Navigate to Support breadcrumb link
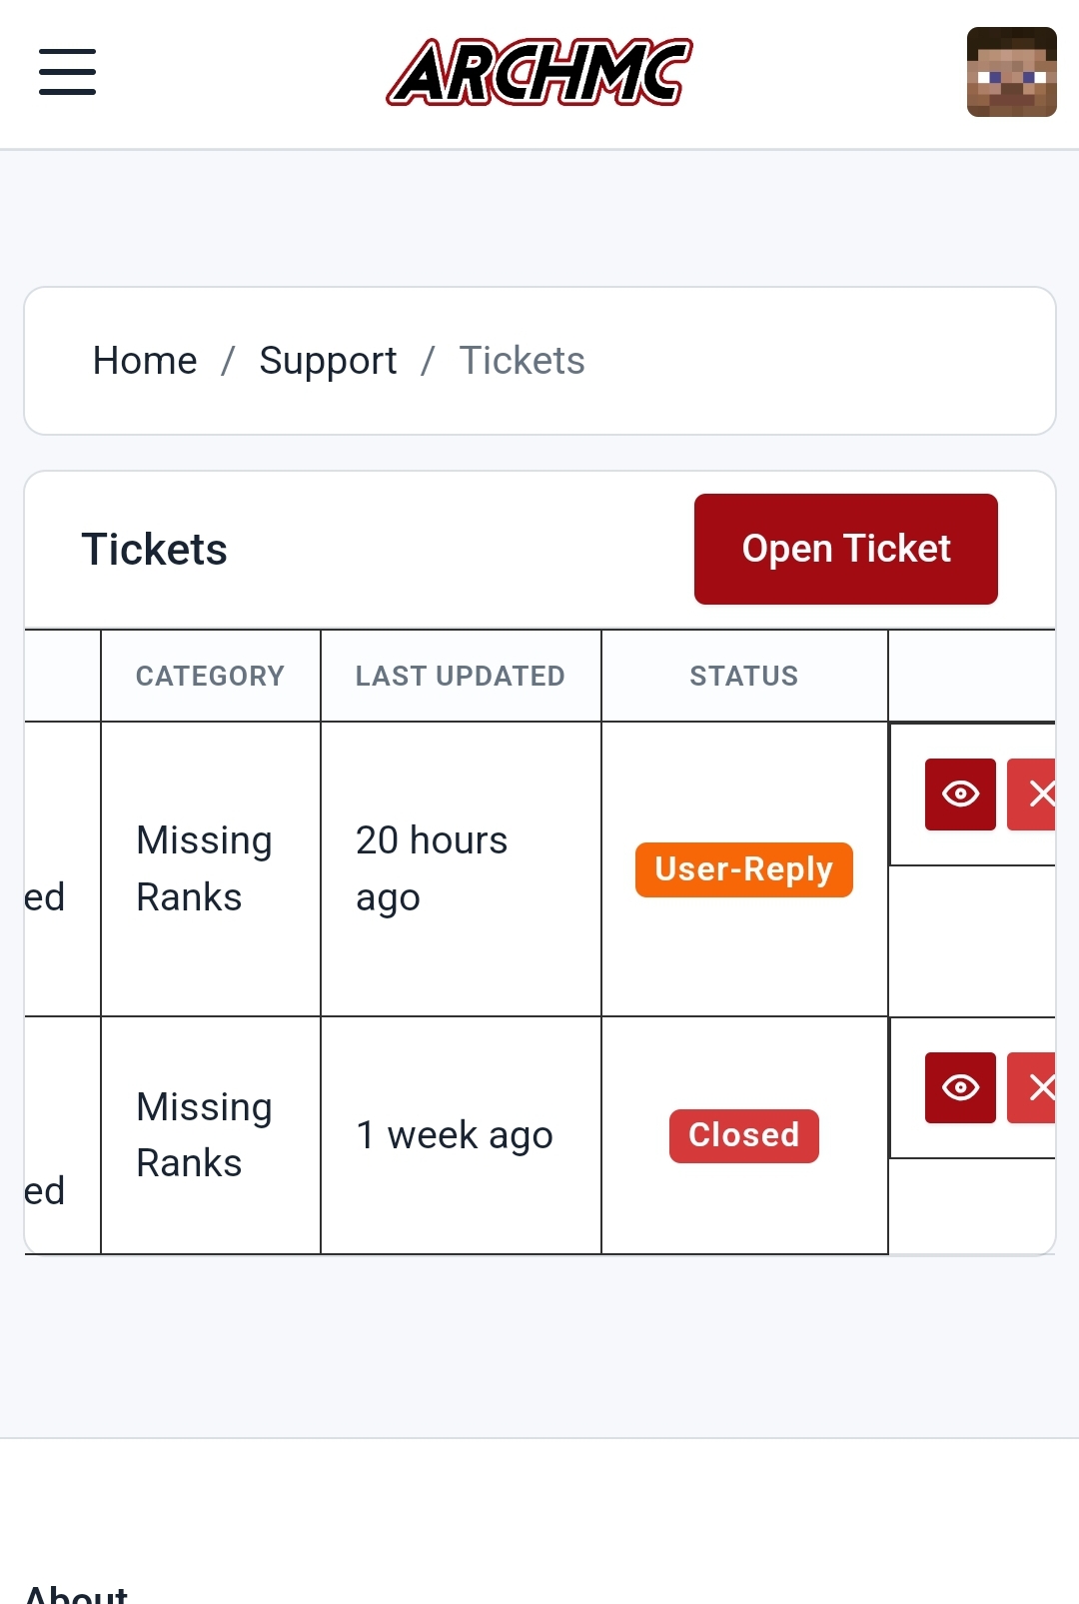Image resolution: width=1079 pixels, height=1604 pixels. coord(328,361)
